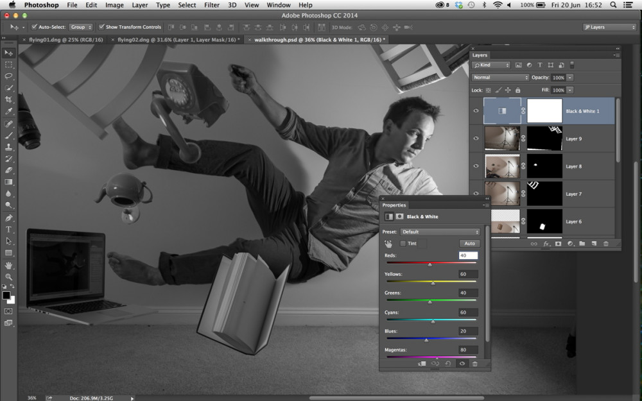This screenshot has width=642, height=401.
Task: Hide Layer 9 with its eye icon
Action: 476,139
